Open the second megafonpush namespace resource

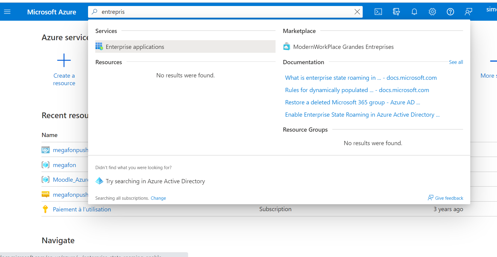[71, 195]
